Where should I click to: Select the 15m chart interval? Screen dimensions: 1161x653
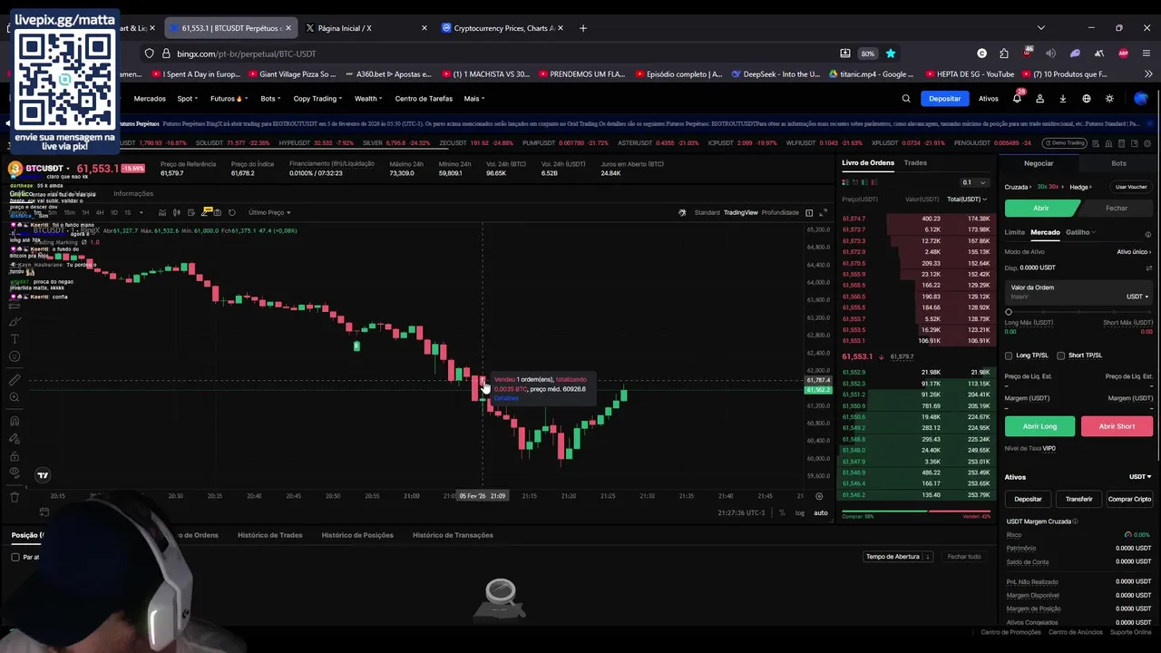coord(70,212)
